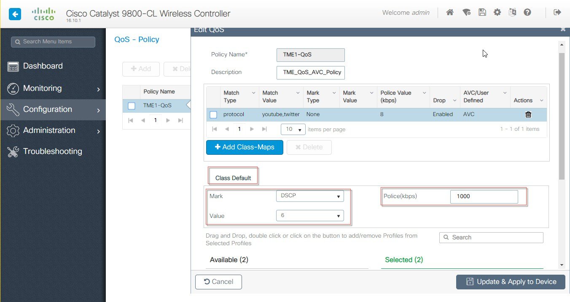The height and width of the screenshot is (302, 570).
Task: Click the blue back arrow icon
Action: coord(15,14)
